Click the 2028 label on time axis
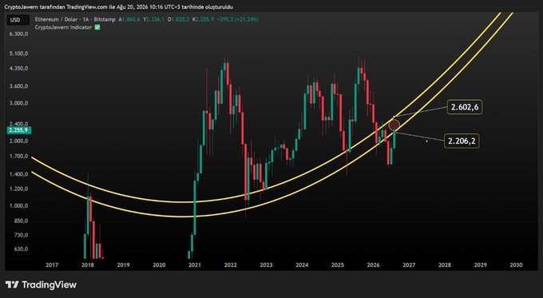The width and height of the screenshot is (543, 298). pyautogui.click(x=445, y=265)
